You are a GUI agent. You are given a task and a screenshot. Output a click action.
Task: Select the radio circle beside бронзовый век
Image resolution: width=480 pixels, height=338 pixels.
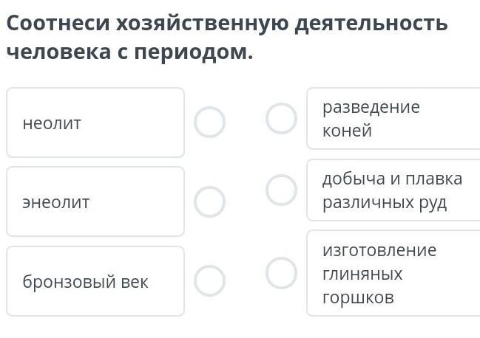pos(209,281)
